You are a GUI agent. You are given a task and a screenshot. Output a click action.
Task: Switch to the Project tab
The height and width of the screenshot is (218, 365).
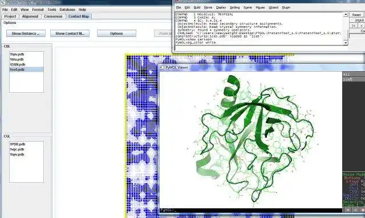click(x=10, y=17)
